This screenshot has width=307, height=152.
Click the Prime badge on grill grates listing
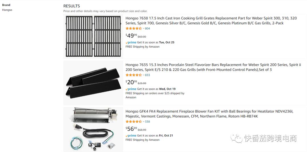(131, 42)
